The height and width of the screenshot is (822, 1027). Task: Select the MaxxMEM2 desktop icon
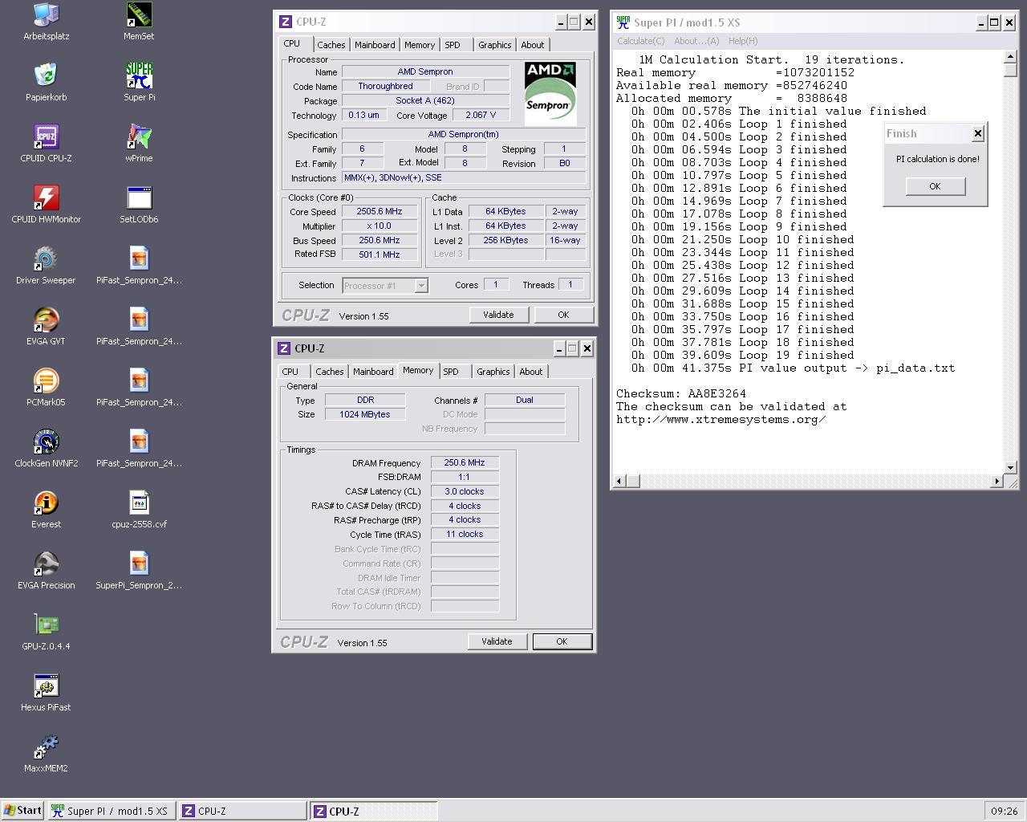tap(46, 754)
